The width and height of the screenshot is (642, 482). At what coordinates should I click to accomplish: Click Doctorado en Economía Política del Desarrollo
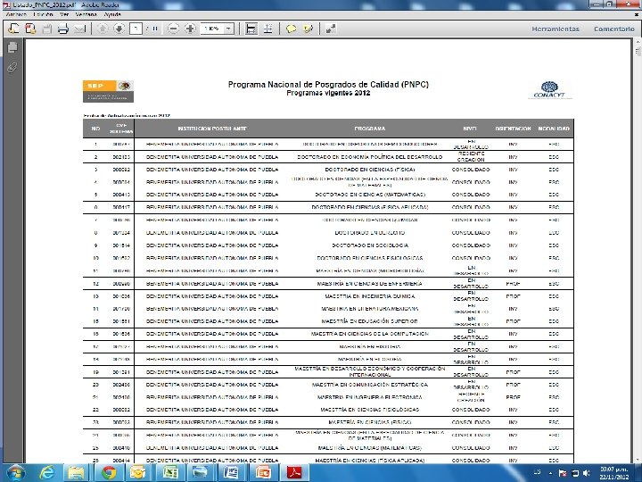[370, 157]
